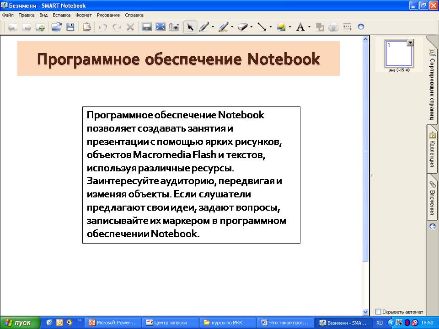Toggle Скрывать автомат checkbox
The width and height of the screenshot is (439, 329).
click(x=378, y=312)
